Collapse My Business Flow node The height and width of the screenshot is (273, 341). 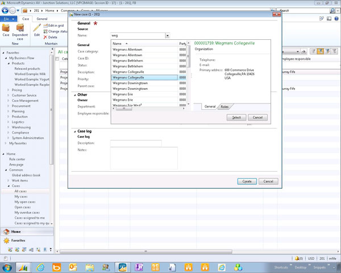point(6,58)
